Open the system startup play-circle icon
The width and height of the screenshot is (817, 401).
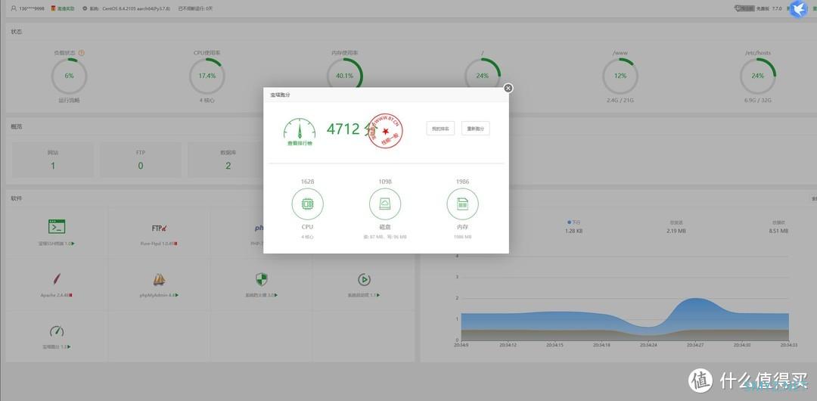coord(364,279)
